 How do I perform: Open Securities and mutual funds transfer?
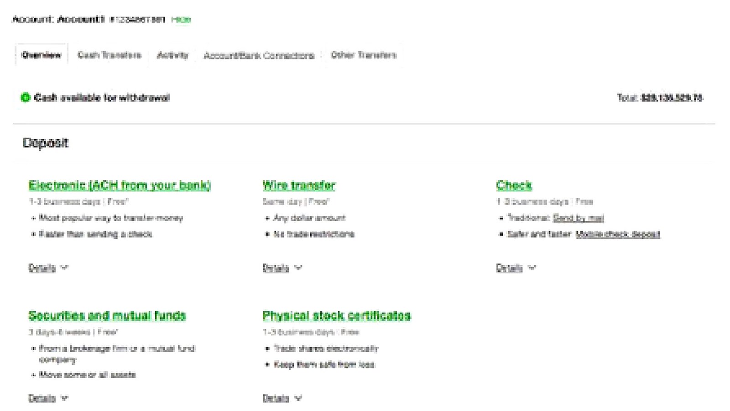point(108,315)
